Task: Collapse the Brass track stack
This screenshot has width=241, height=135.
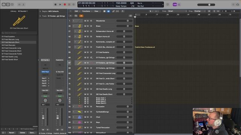Action: 73,26
